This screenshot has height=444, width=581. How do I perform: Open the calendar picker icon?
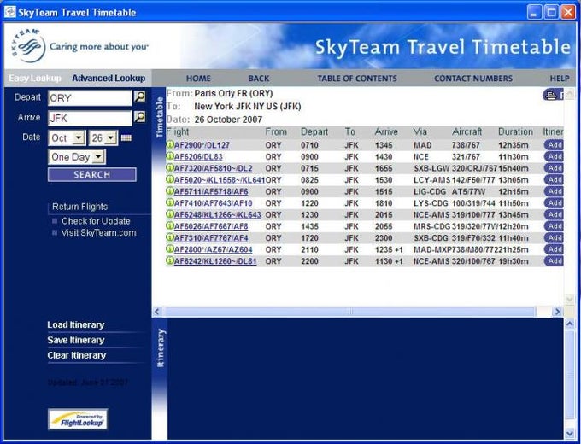[x=126, y=137]
